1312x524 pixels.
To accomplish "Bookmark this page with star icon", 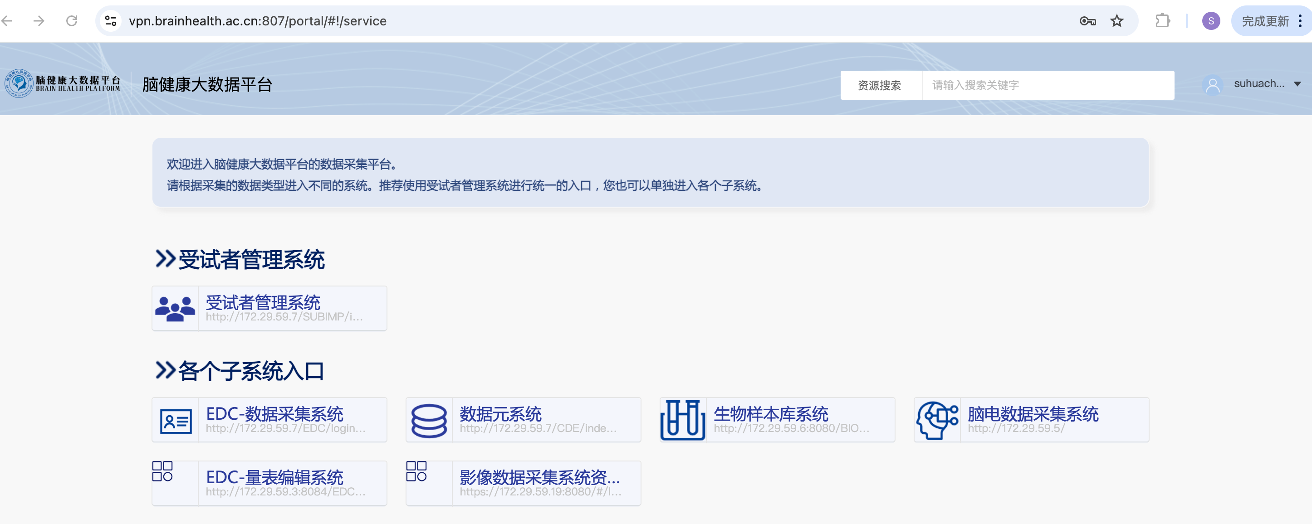I will coord(1116,21).
